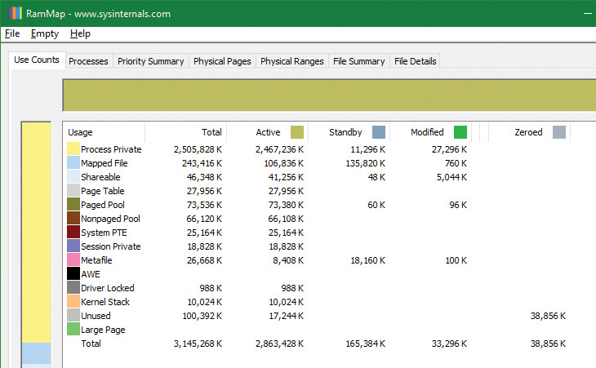Select the Physical Ranges tab

click(291, 61)
